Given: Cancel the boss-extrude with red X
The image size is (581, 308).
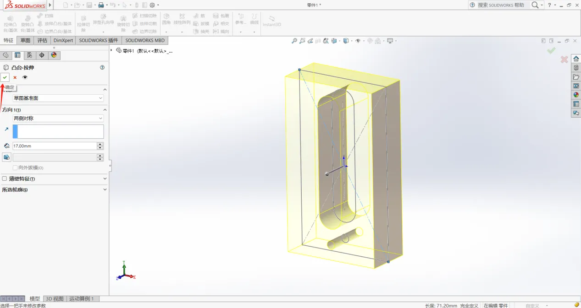Looking at the screenshot, I should 15,77.
